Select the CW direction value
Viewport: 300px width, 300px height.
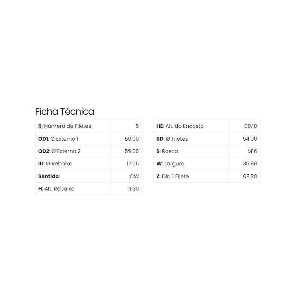[x=134, y=176]
